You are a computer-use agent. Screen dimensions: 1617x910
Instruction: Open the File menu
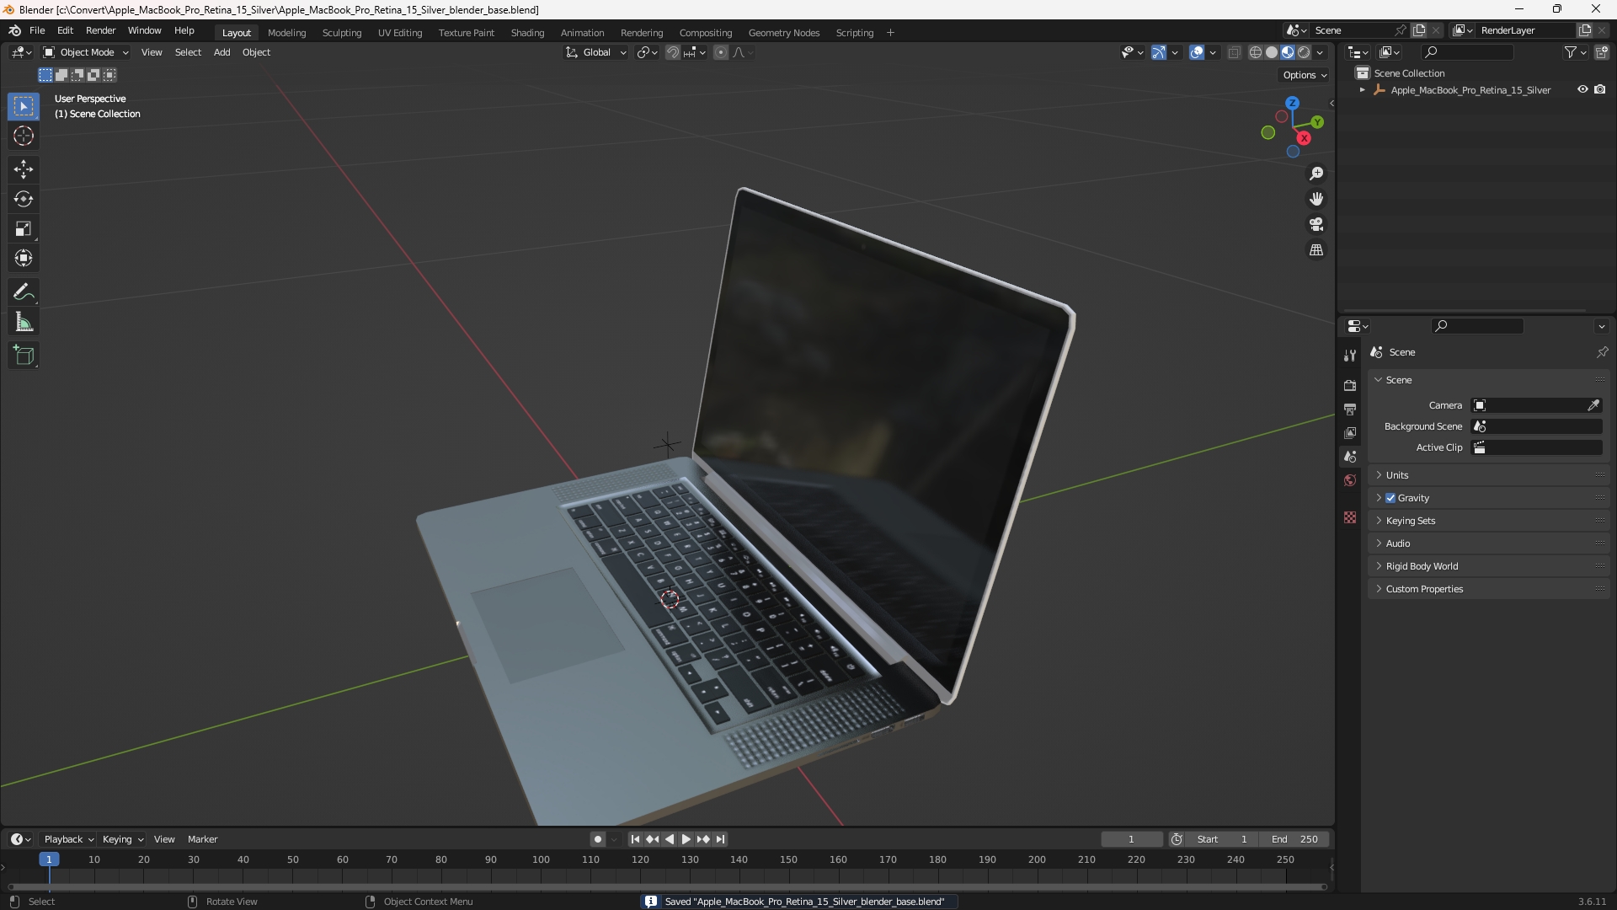tap(37, 30)
